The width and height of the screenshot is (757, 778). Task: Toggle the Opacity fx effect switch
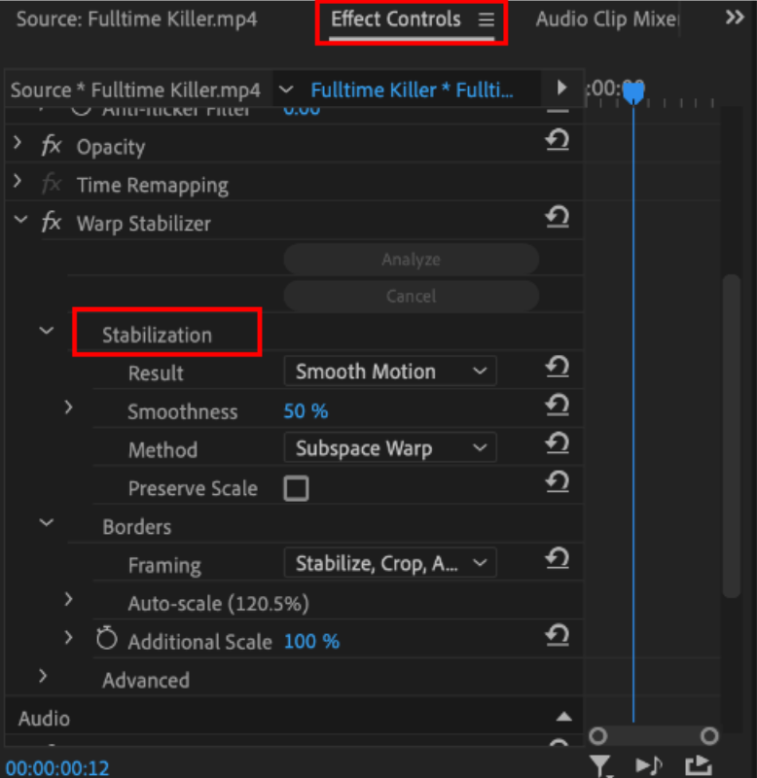pos(52,146)
